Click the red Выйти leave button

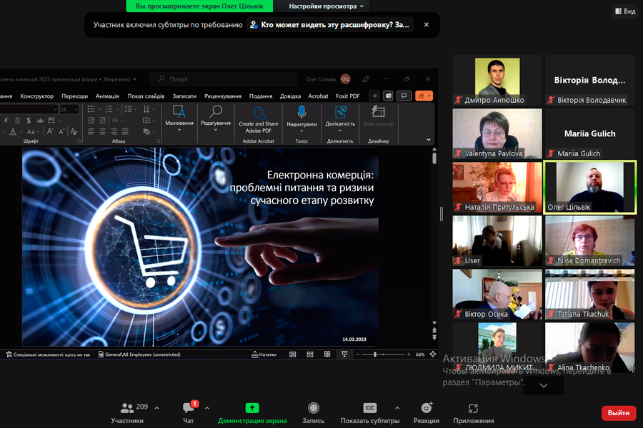click(618, 412)
